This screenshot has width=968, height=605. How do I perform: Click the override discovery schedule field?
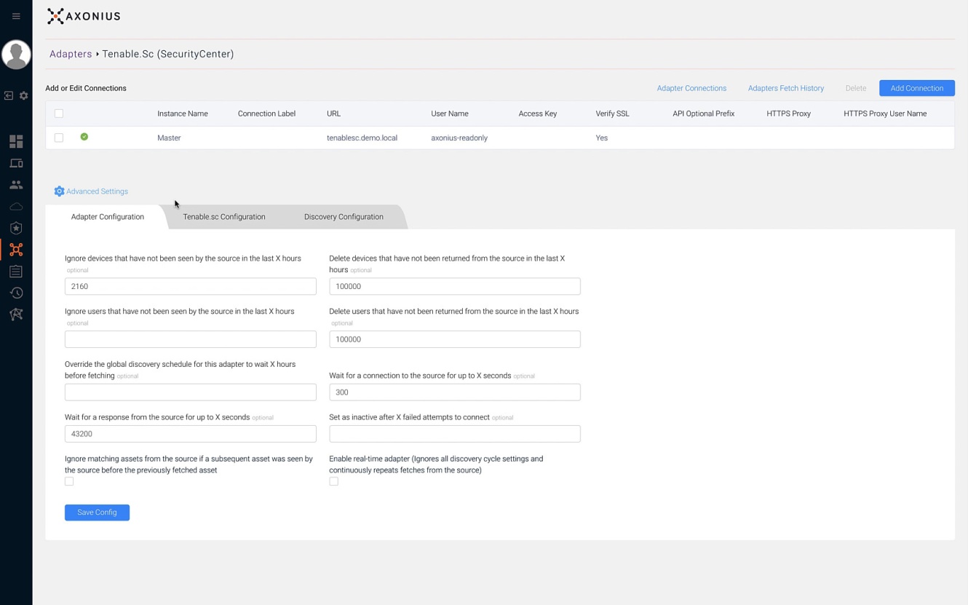(191, 392)
